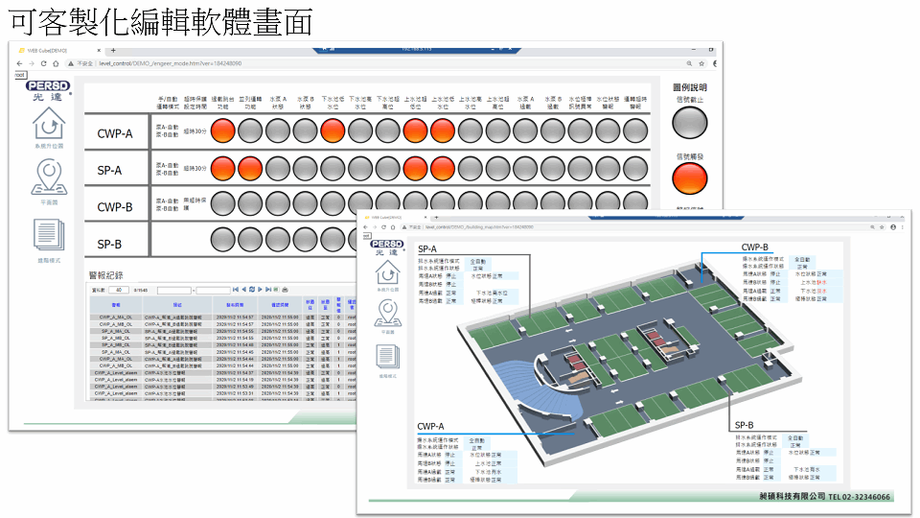Toggle the second red indicator in SP-A row
920x518 pixels.
coord(250,168)
